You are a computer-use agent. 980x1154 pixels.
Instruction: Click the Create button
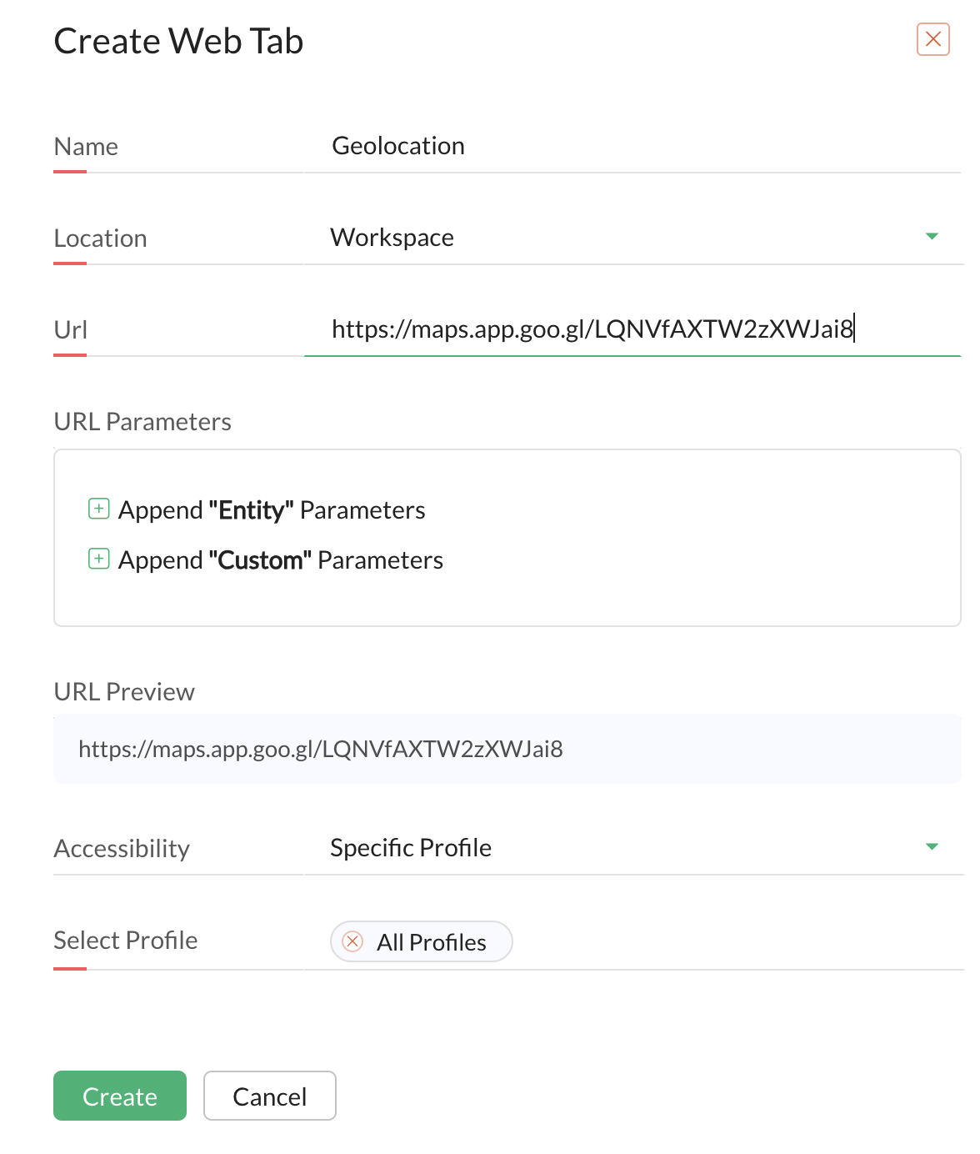click(120, 1096)
